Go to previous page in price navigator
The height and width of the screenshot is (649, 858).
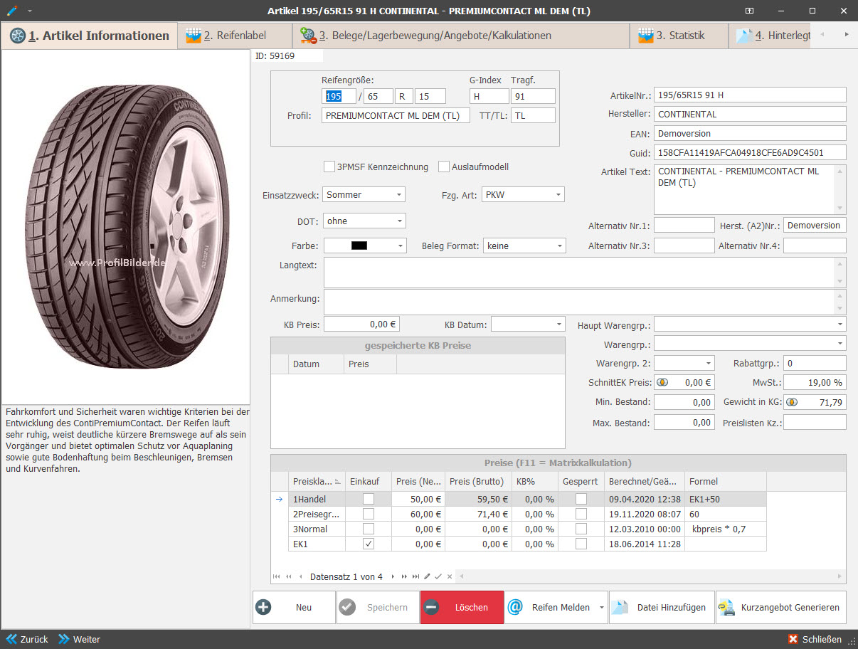click(x=289, y=576)
